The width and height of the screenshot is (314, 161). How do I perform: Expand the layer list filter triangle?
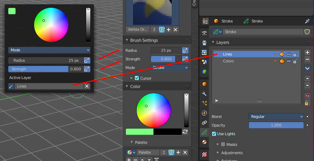pos(217,101)
